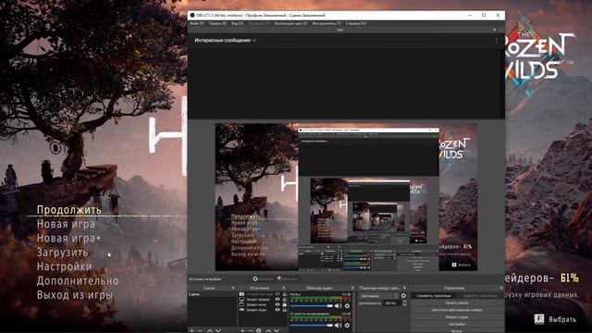The height and width of the screenshot is (333, 592).
Task: Open the scene transition type dropdown
Action: click(x=379, y=296)
